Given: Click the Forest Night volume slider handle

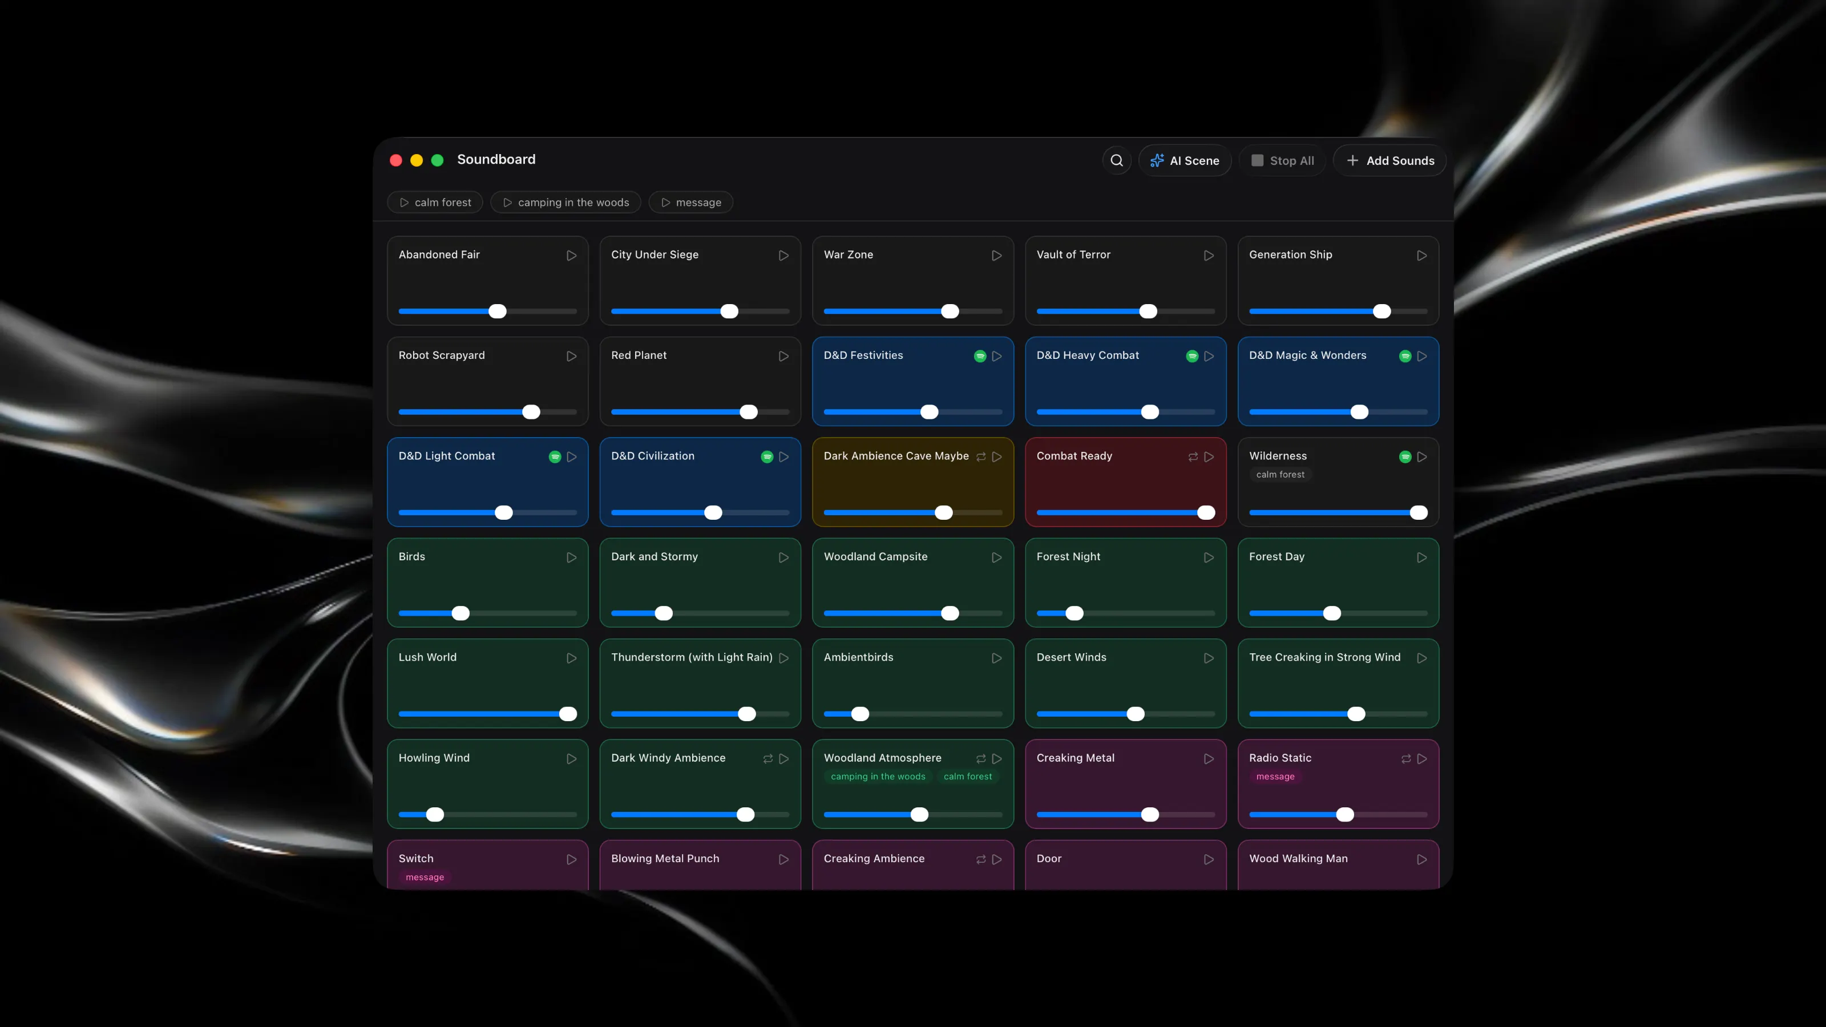Looking at the screenshot, I should [1074, 613].
